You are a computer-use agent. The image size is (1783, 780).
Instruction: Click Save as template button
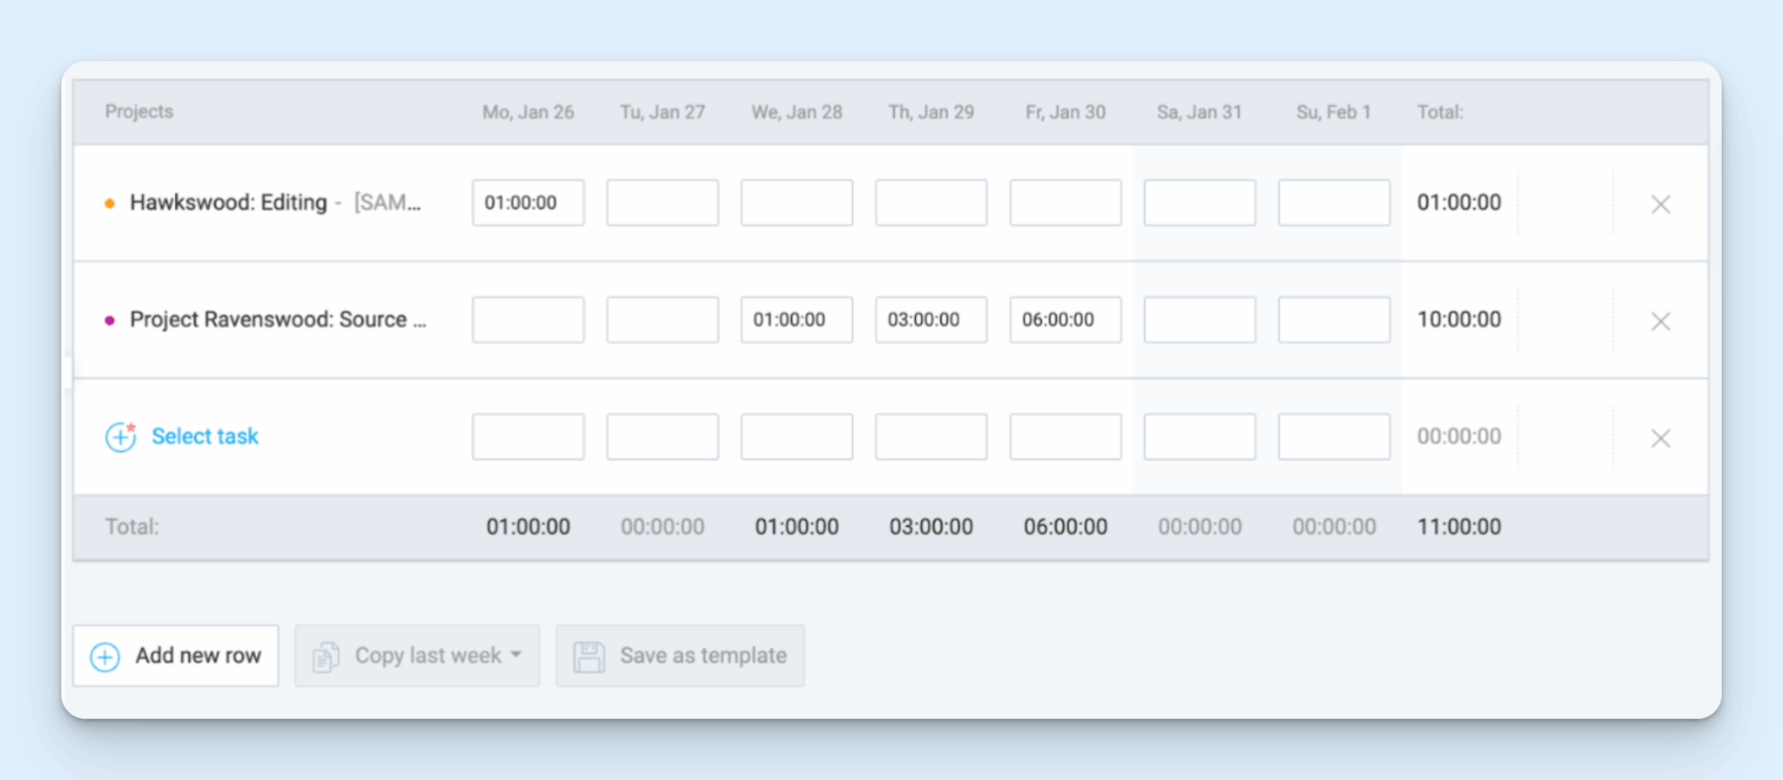[x=680, y=656]
